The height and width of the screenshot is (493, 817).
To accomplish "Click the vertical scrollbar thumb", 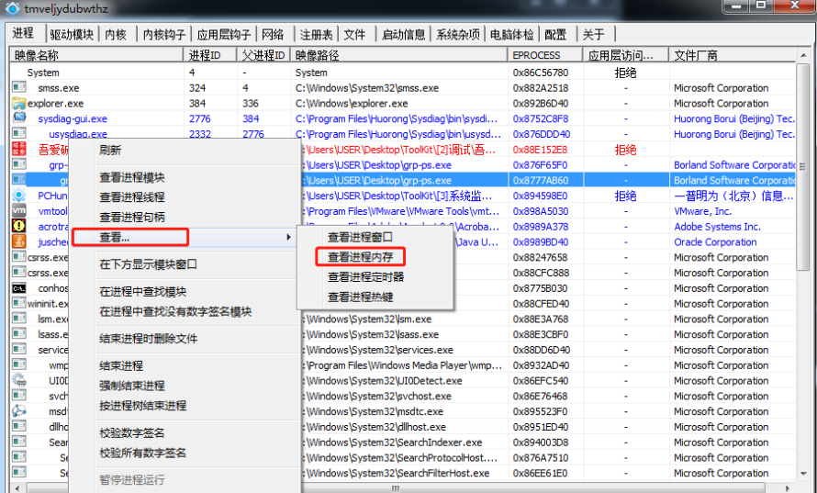I will (x=803, y=167).
